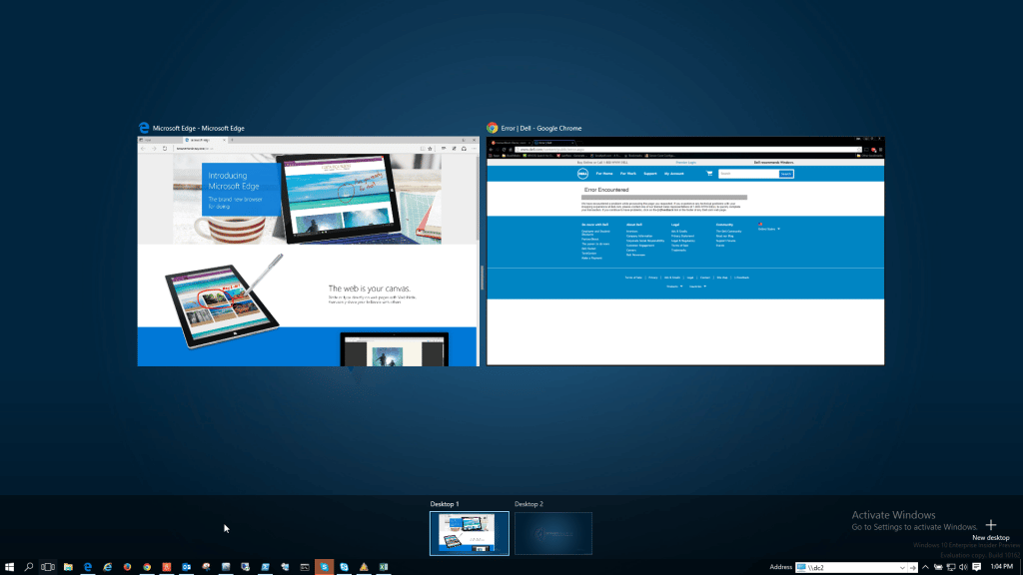Viewport: 1023px width, 575px height.
Task: Open File Explorer from the taskbar
Action: 68,567
